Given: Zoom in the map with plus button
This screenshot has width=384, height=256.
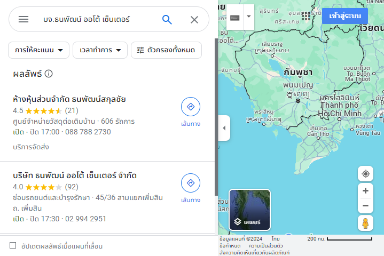Looking at the screenshot, I should [x=366, y=191].
